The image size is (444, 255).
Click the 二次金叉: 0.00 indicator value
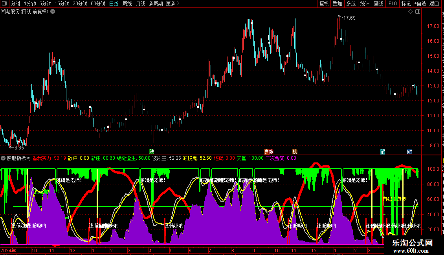tap(281, 158)
